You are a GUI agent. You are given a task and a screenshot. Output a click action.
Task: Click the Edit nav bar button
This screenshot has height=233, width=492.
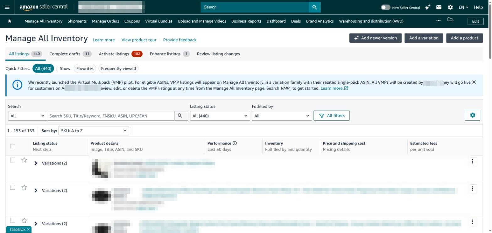(x=475, y=21)
